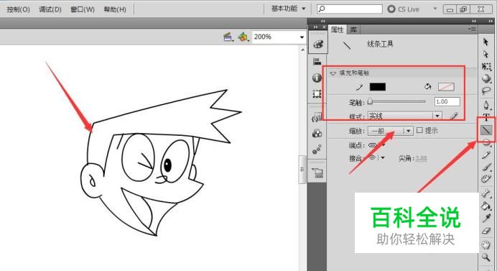
Task: Open the Project panel icon
Action: tap(317, 173)
